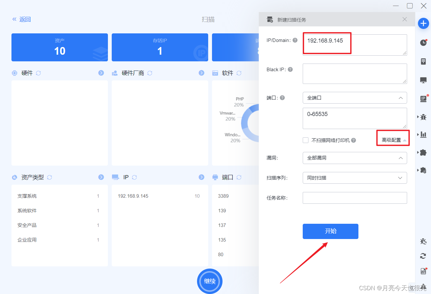Image resolution: width=431 pixels, height=294 pixels.
Task: Open the 全端口 port dropdown
Action: click(355, 98)
